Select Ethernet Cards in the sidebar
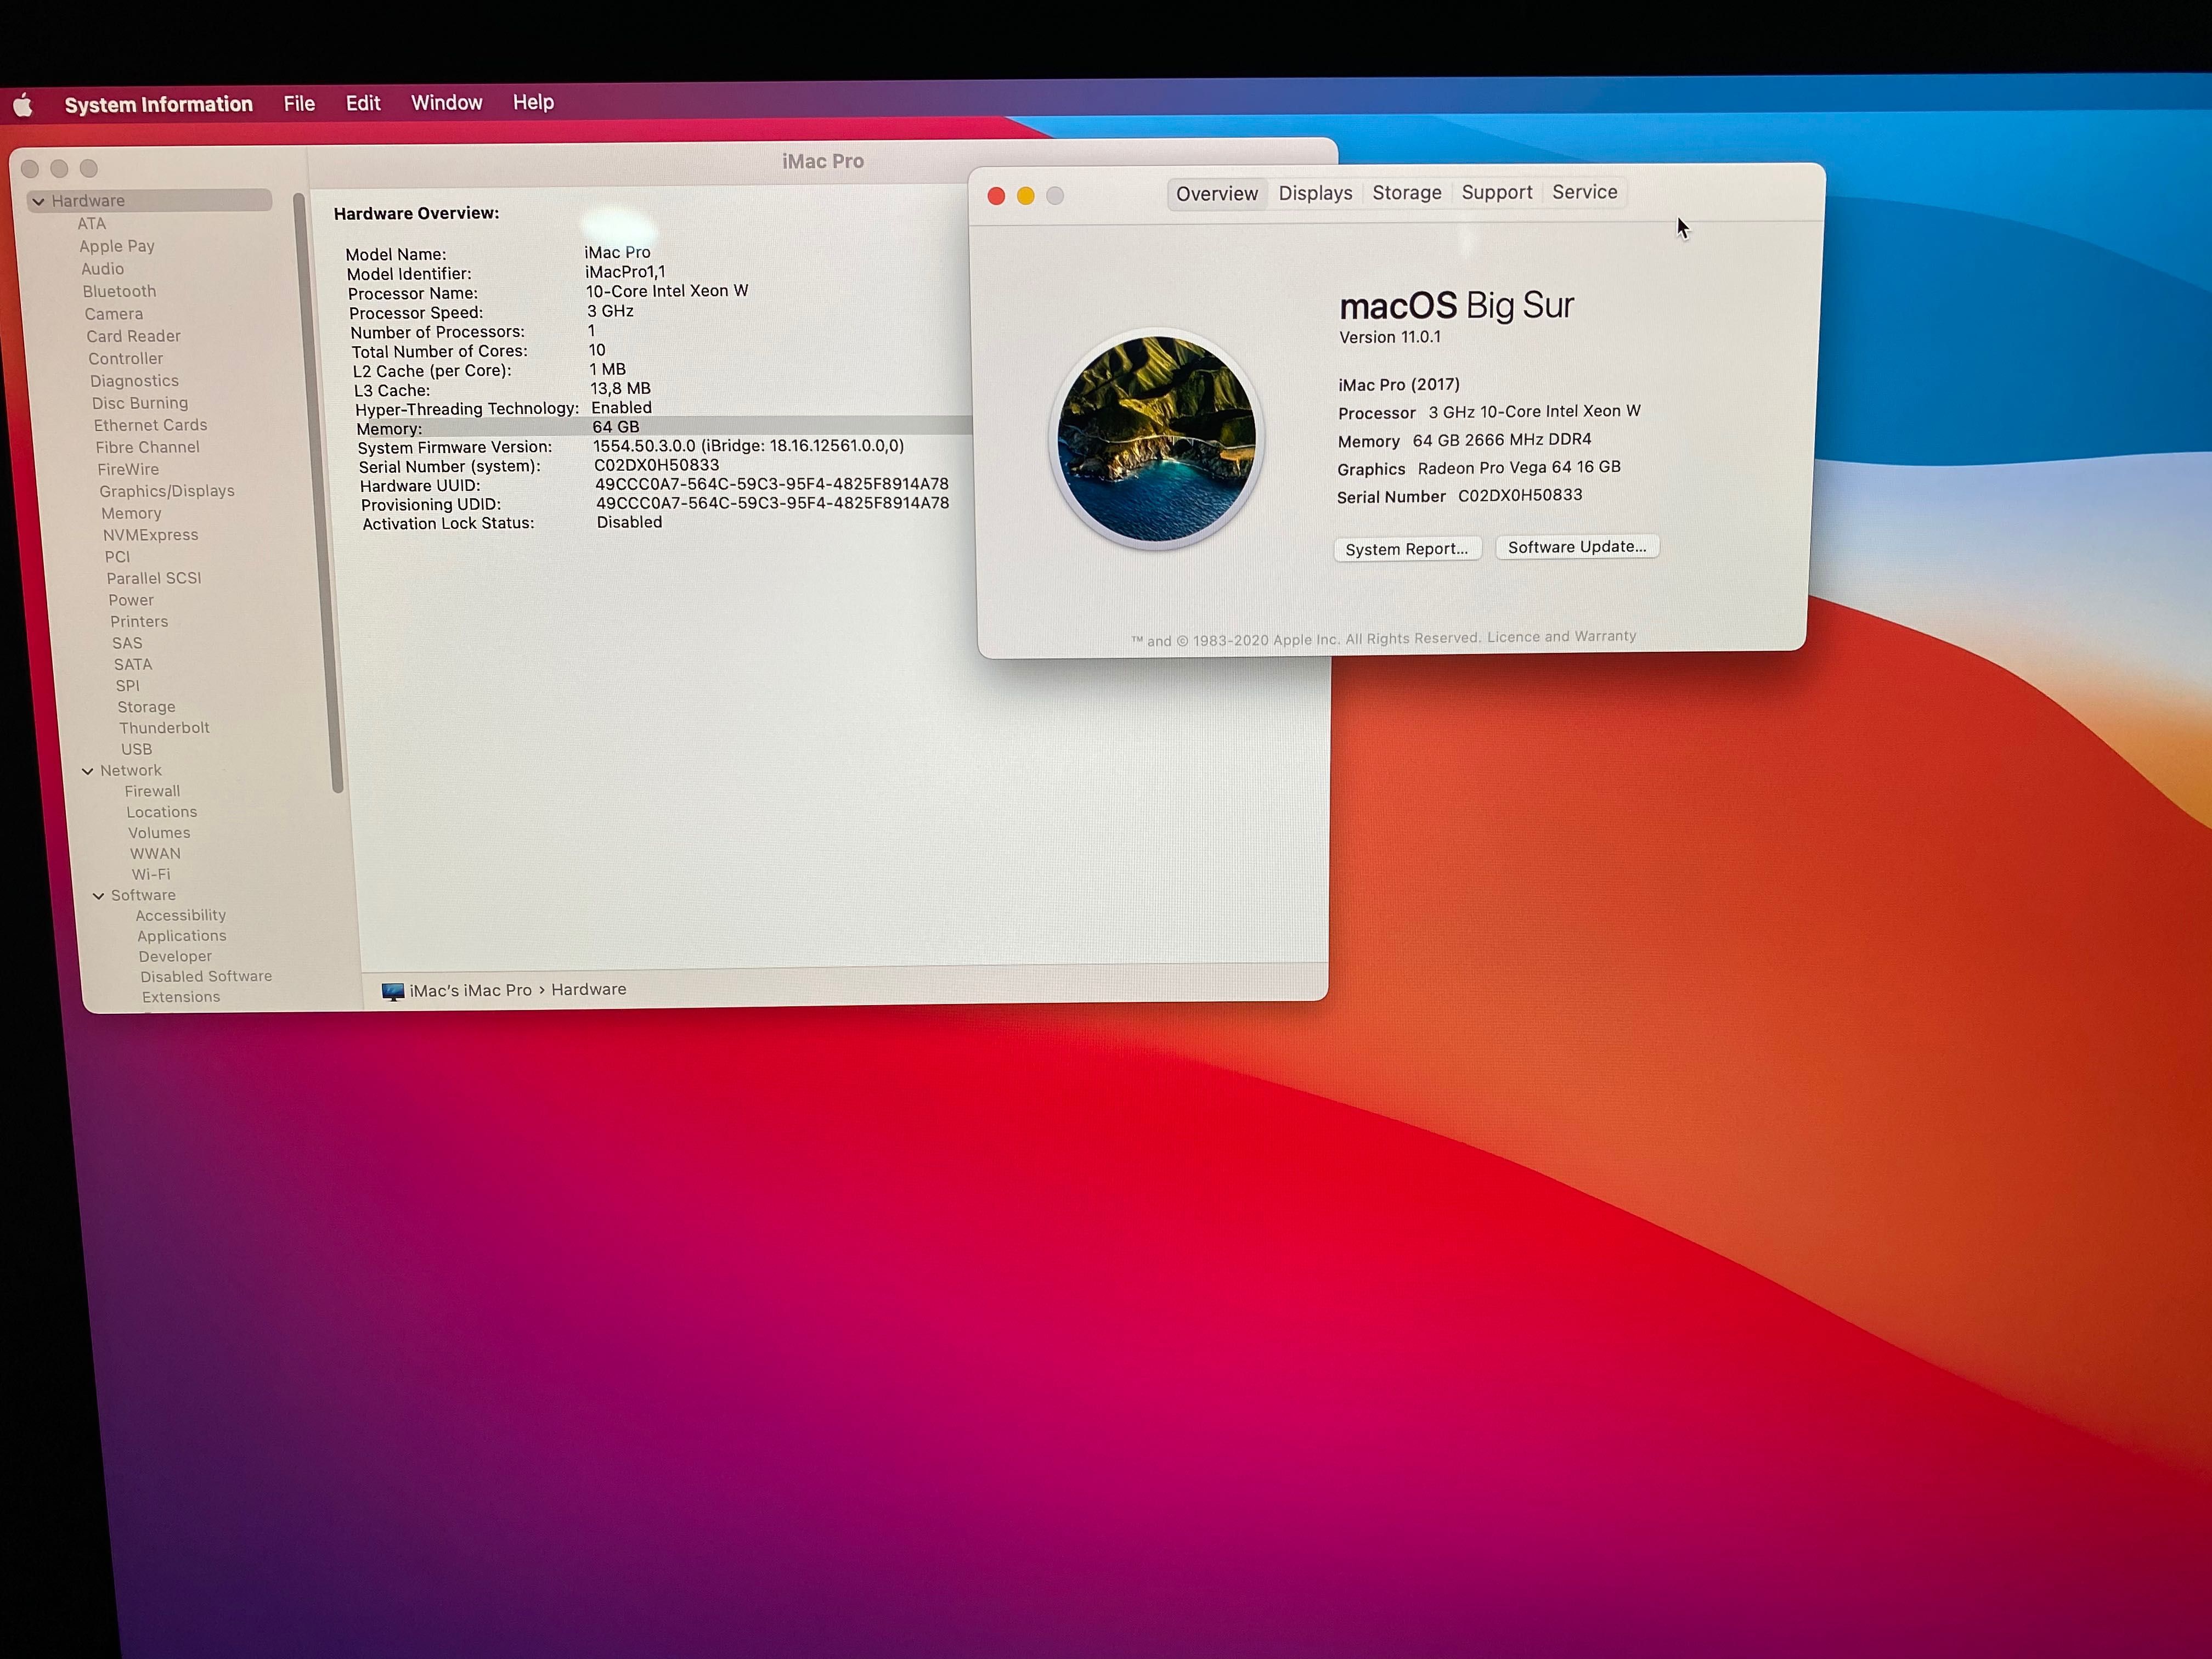 150,425
